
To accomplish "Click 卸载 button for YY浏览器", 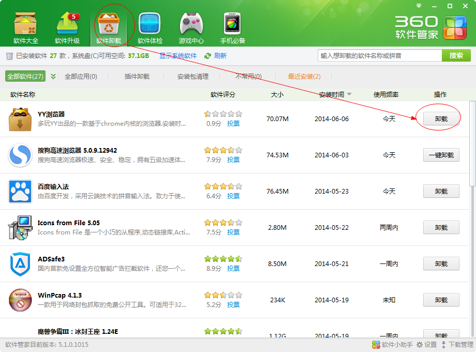I will coord(441,119).
